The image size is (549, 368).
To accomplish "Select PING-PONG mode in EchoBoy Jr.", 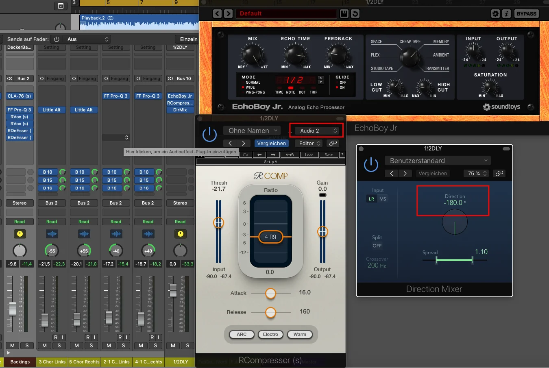I will (x=255, y=92).
